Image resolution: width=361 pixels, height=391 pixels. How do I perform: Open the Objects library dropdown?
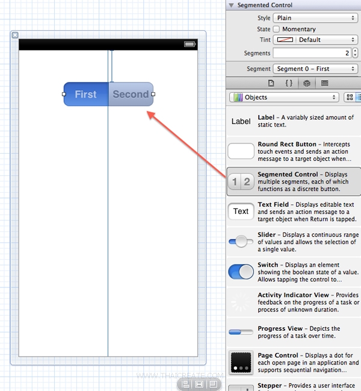[284, 97]
